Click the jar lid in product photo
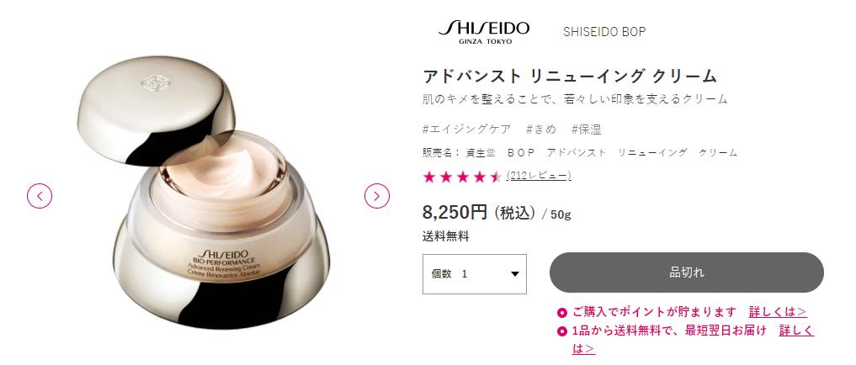856x365 pixels. [x=157, y=109]
